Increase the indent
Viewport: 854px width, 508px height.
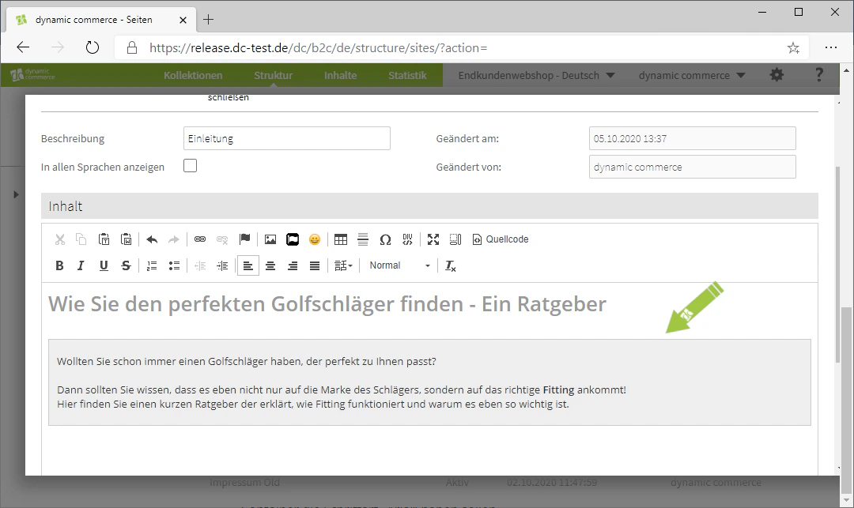click(x=222, y=265)
